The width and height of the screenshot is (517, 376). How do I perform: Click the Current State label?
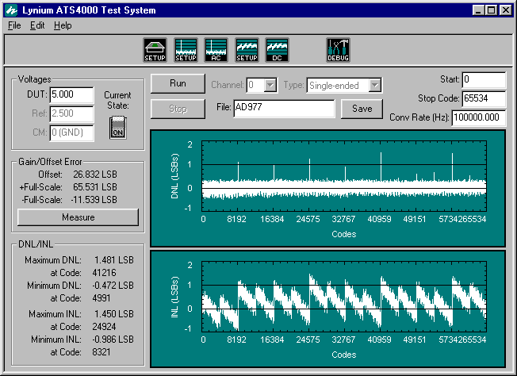click(117, 100)
